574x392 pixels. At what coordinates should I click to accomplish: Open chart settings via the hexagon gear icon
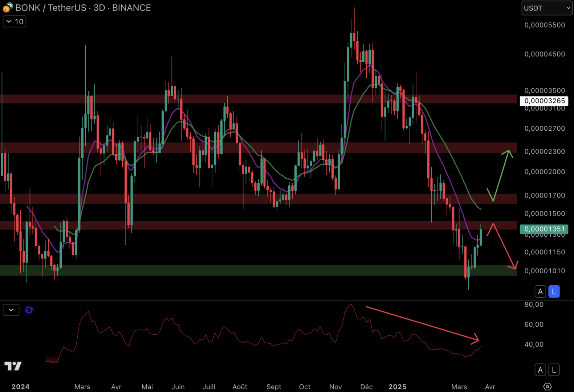coord(547,387)
